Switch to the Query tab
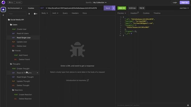The image size is (191, 107). 65,13
